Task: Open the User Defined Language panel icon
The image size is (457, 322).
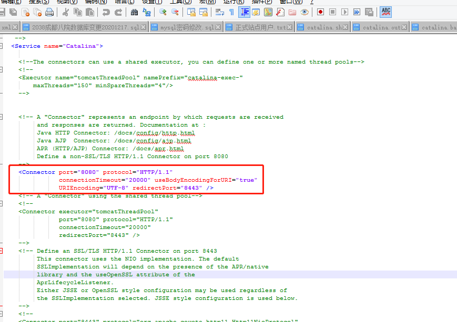Action: pos(256,12)
